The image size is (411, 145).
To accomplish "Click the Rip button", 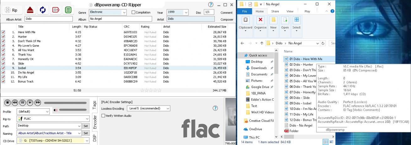I will [12, 10].
